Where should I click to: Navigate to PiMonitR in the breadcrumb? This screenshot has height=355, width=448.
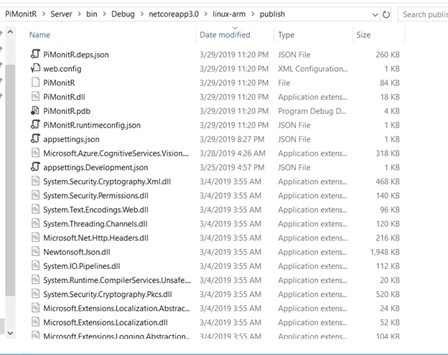21,14
